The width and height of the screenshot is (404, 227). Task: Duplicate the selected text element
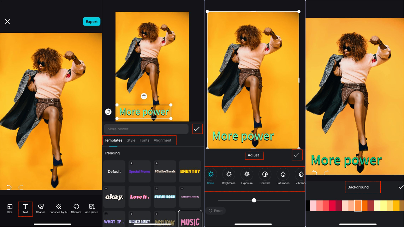108,112
